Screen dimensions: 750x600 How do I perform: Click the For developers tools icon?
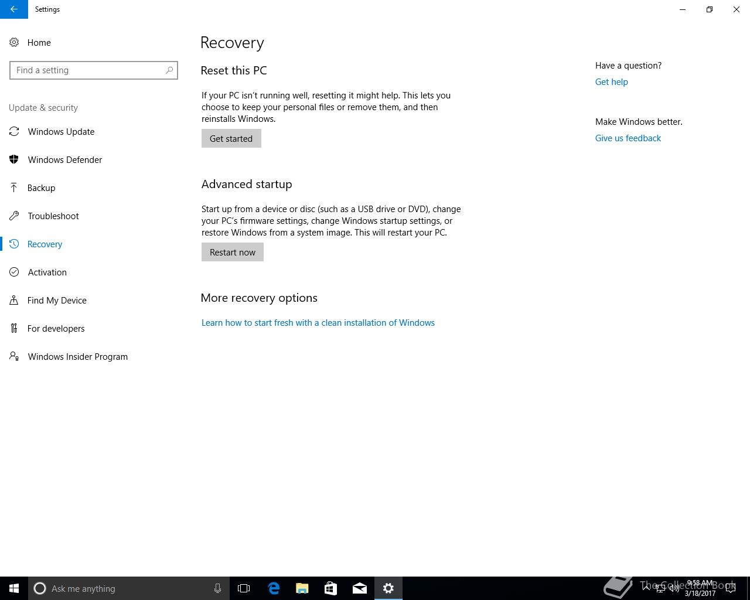[14, 328]
